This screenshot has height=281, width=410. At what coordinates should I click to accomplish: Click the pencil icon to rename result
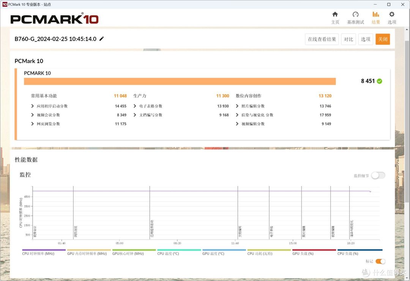pos(102,39)
